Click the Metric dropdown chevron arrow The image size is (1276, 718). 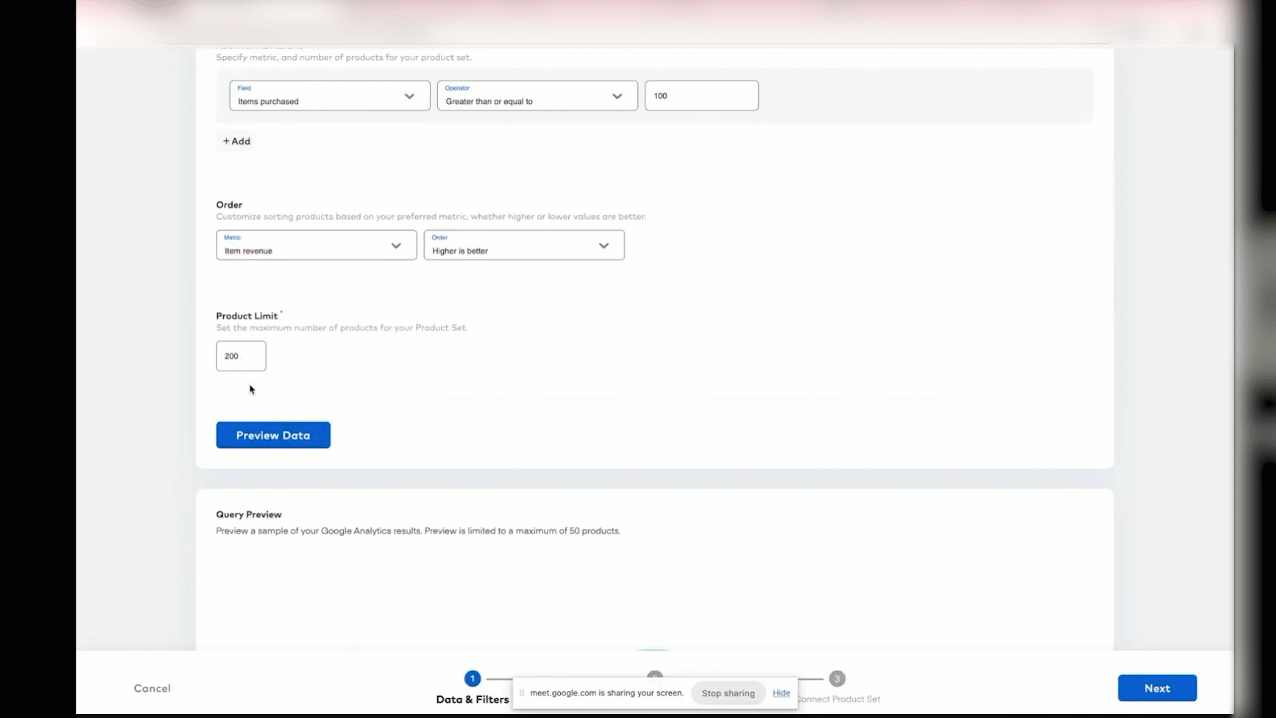click(397, 245)
